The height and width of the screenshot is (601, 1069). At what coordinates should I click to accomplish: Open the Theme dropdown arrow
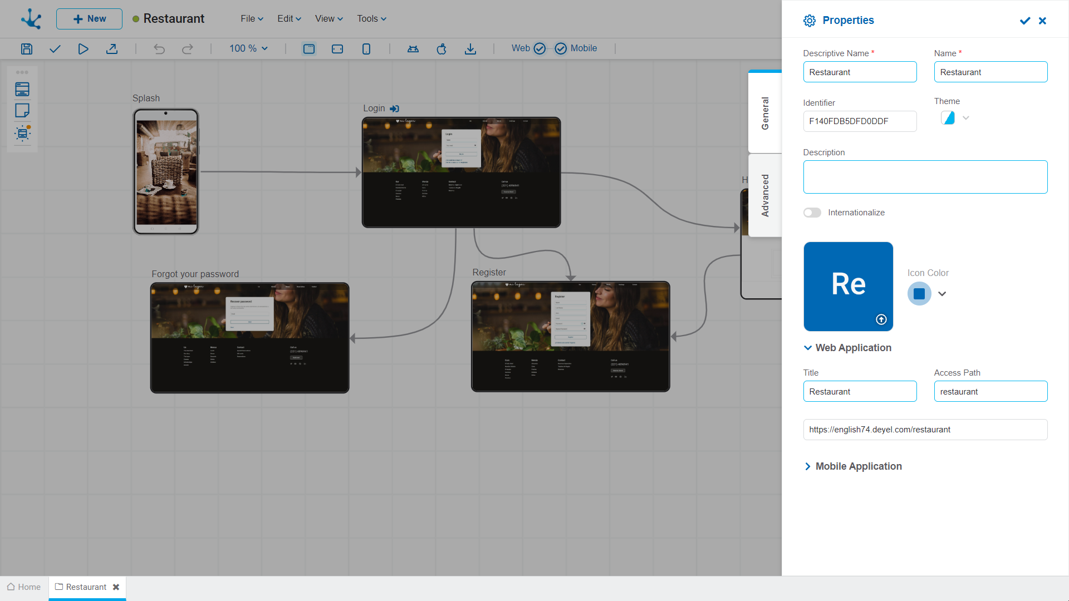pos(966,118)
